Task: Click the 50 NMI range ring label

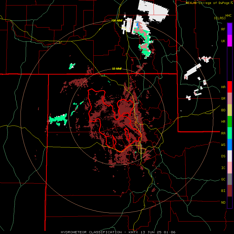Action: 117,69
